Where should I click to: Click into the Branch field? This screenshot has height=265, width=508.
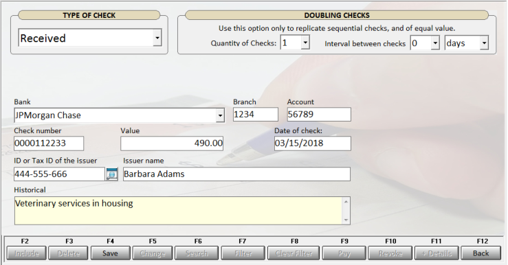(255, 115)
